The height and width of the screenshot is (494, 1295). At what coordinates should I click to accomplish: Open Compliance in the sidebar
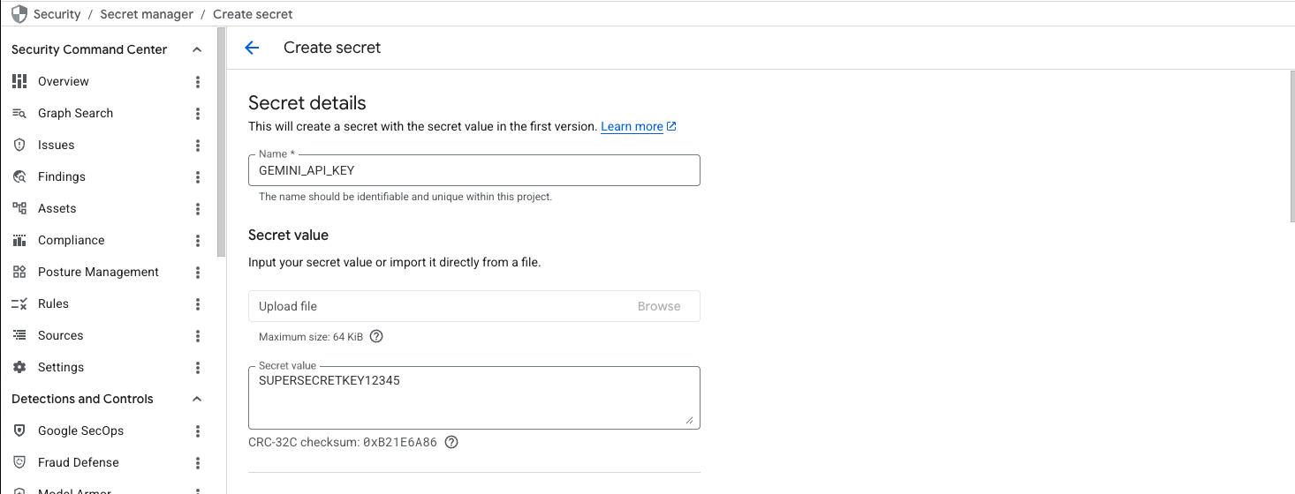click(71, 240)
